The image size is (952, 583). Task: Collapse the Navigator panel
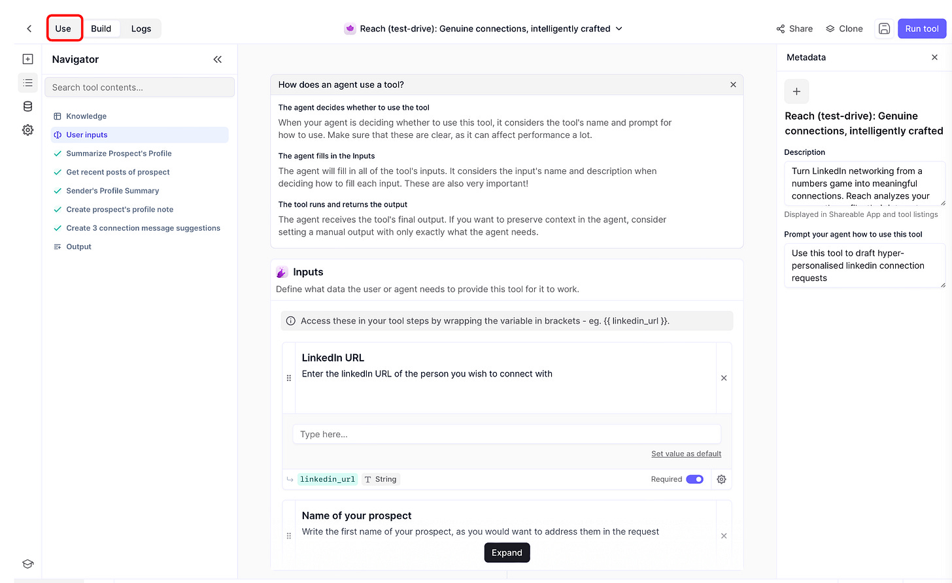tap(218, 59)
